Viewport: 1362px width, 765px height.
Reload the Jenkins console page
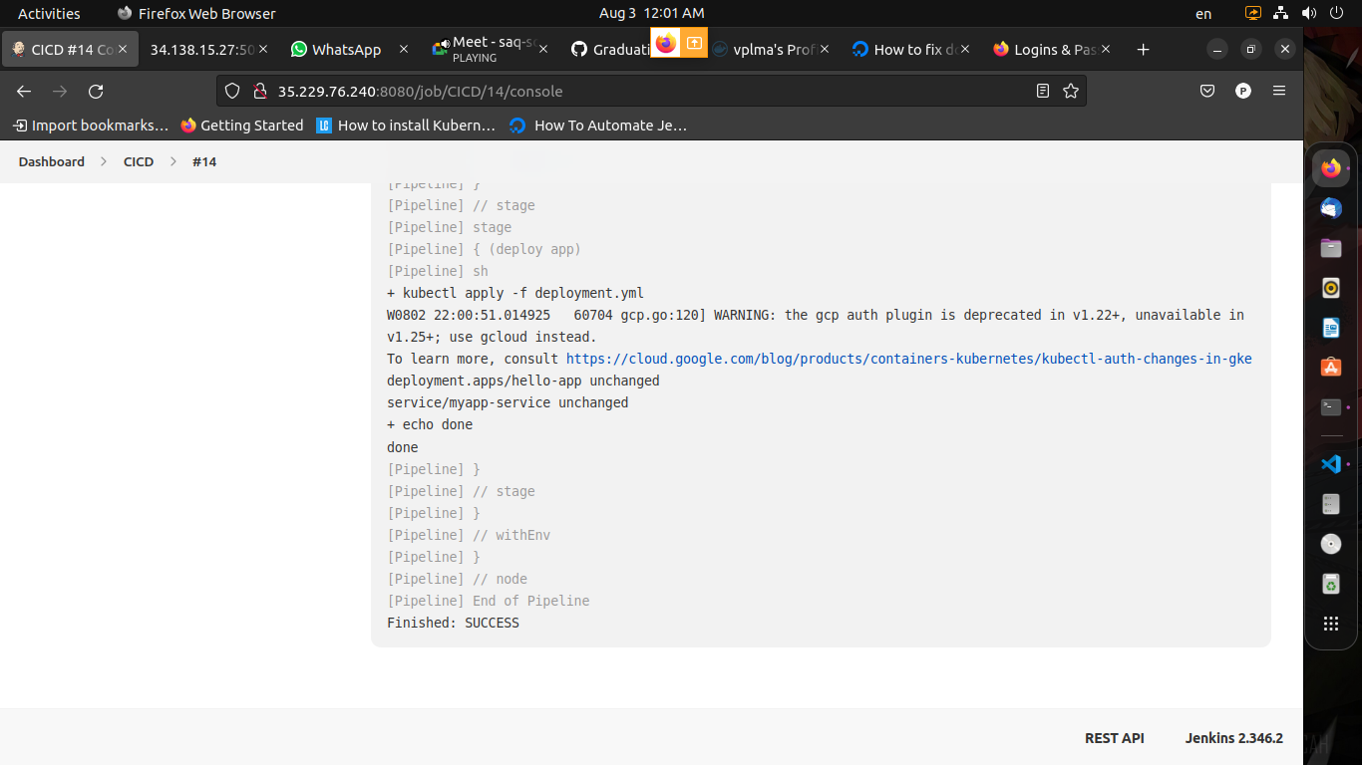[x=96, y=91]
